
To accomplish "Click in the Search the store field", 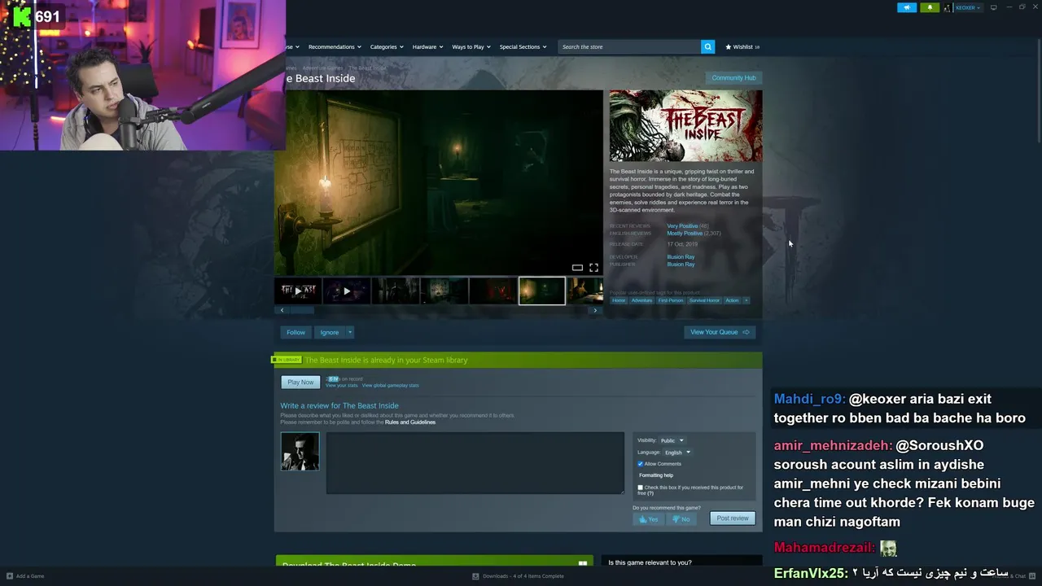I will (629, 47).
